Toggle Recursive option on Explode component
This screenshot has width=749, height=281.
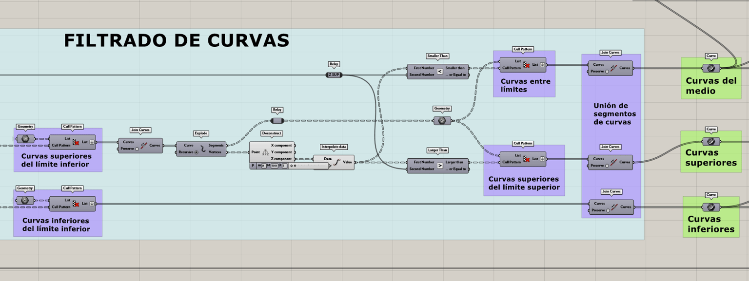[196, 152]
